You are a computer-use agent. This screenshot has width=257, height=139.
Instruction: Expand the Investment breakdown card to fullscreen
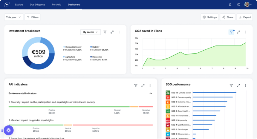pyautogui.click(x=112, y=32)
